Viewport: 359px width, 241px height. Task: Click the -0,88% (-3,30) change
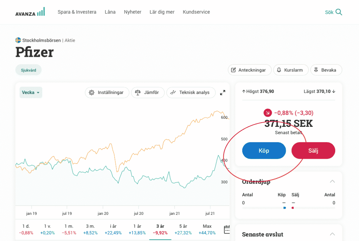(294, 113)
